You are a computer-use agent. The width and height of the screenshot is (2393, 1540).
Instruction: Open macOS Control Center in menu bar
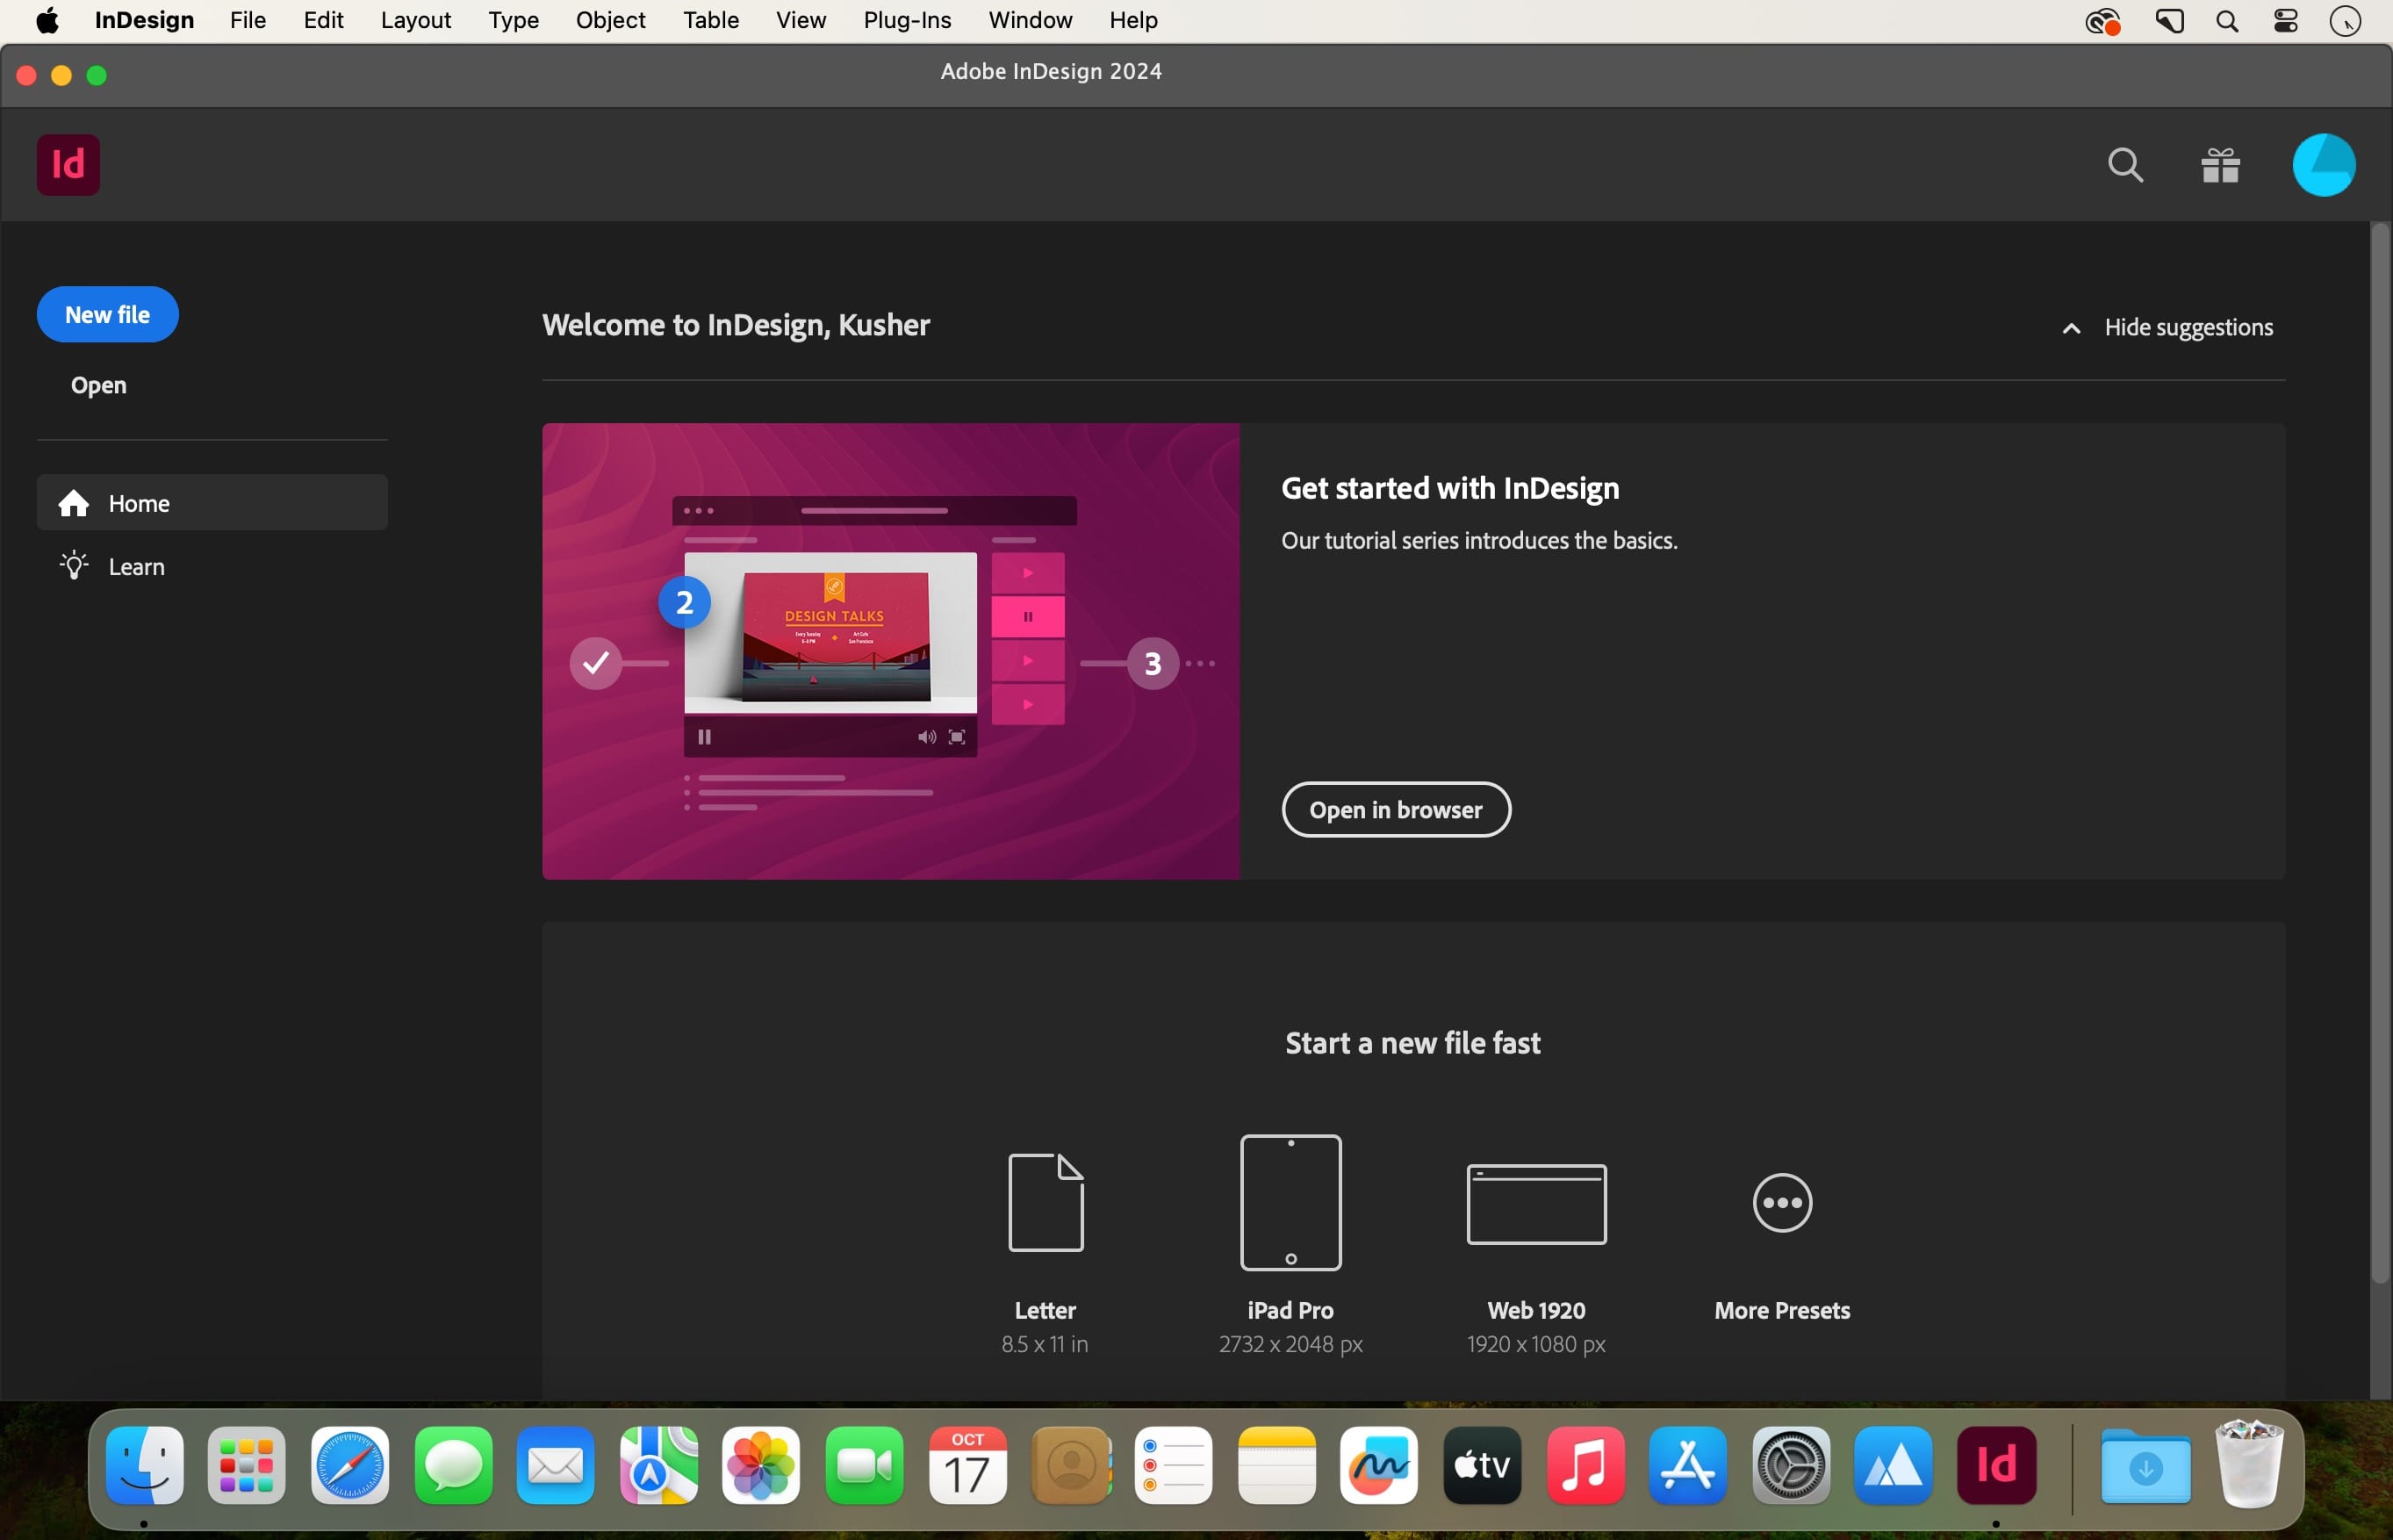(x=2285, y=21)
